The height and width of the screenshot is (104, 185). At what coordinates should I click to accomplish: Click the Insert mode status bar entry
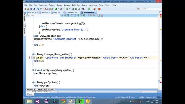132,97
